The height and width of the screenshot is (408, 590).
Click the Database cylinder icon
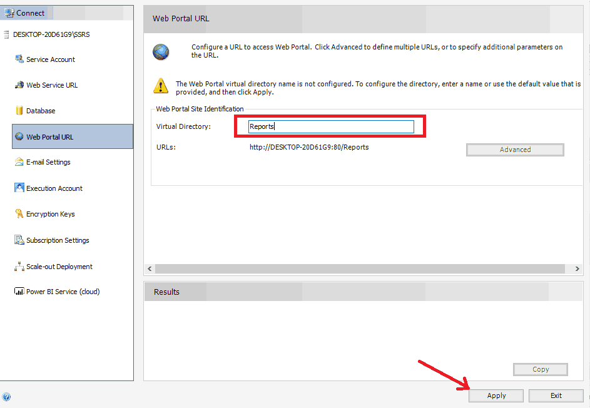[19, 111]
